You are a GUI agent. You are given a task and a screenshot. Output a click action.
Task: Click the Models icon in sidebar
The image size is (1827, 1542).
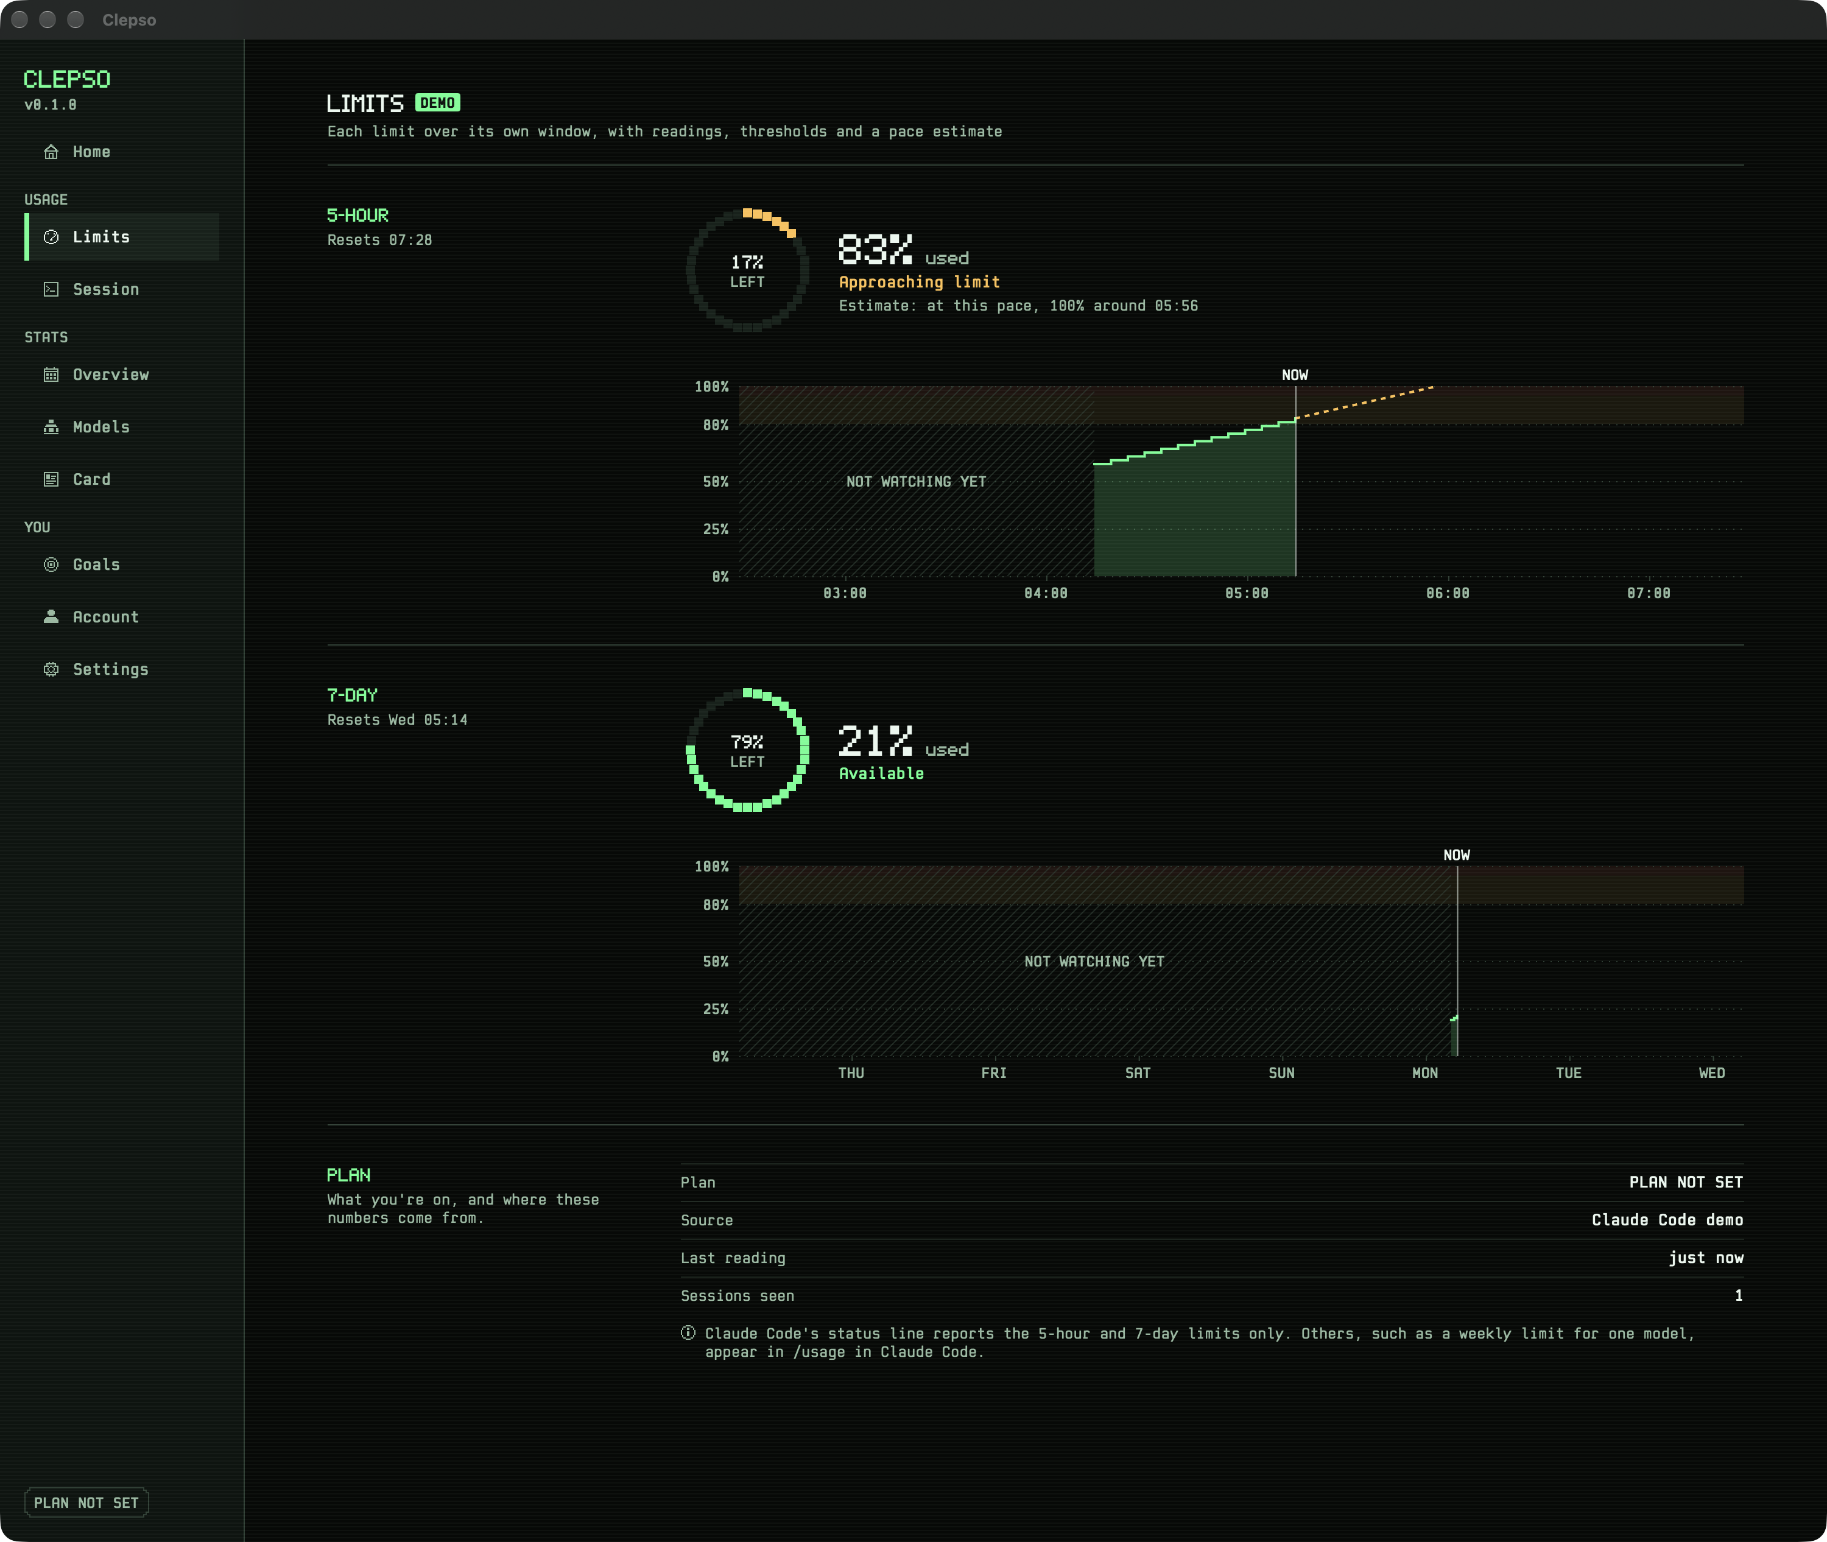[x=52, y=428]
